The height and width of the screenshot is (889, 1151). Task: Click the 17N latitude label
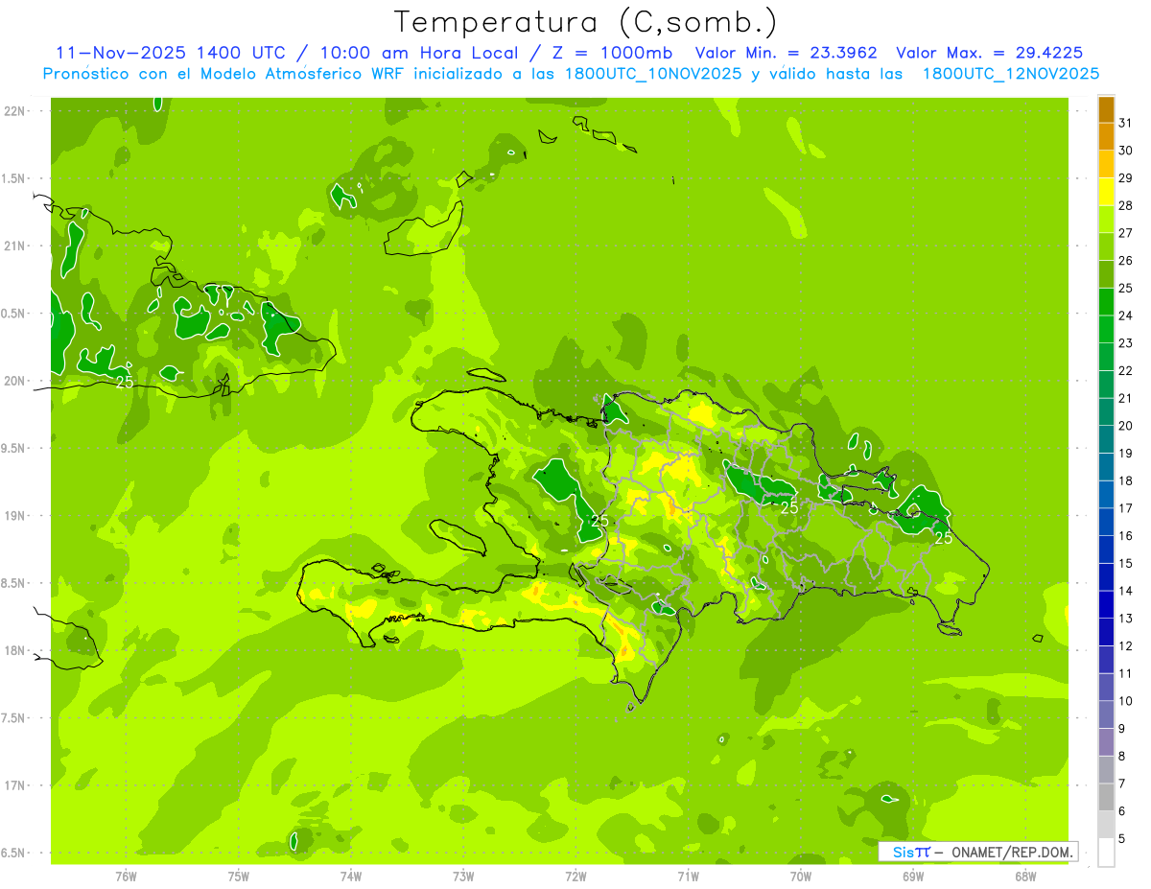[14, 785]
